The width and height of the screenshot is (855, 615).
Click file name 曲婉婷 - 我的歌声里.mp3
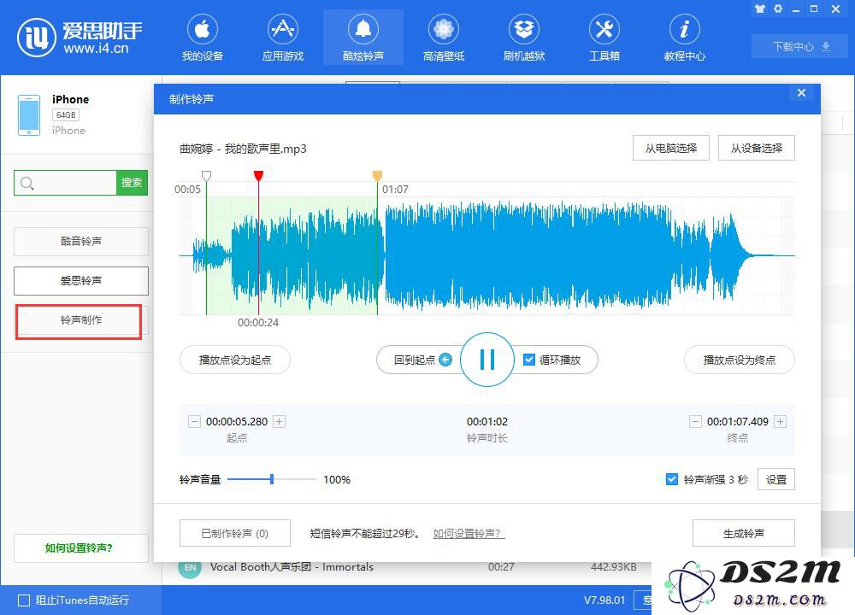243,149
